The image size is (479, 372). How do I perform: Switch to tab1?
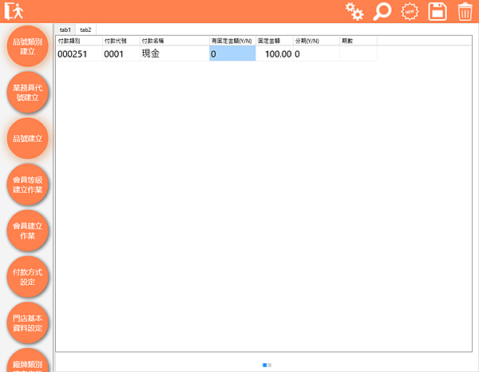click(x=65, y=30)
